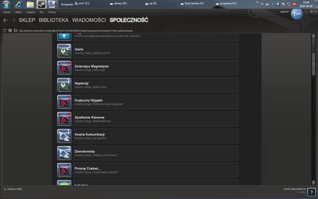
Task: Click the Napieraj! achievement icon
Action: 64,85
